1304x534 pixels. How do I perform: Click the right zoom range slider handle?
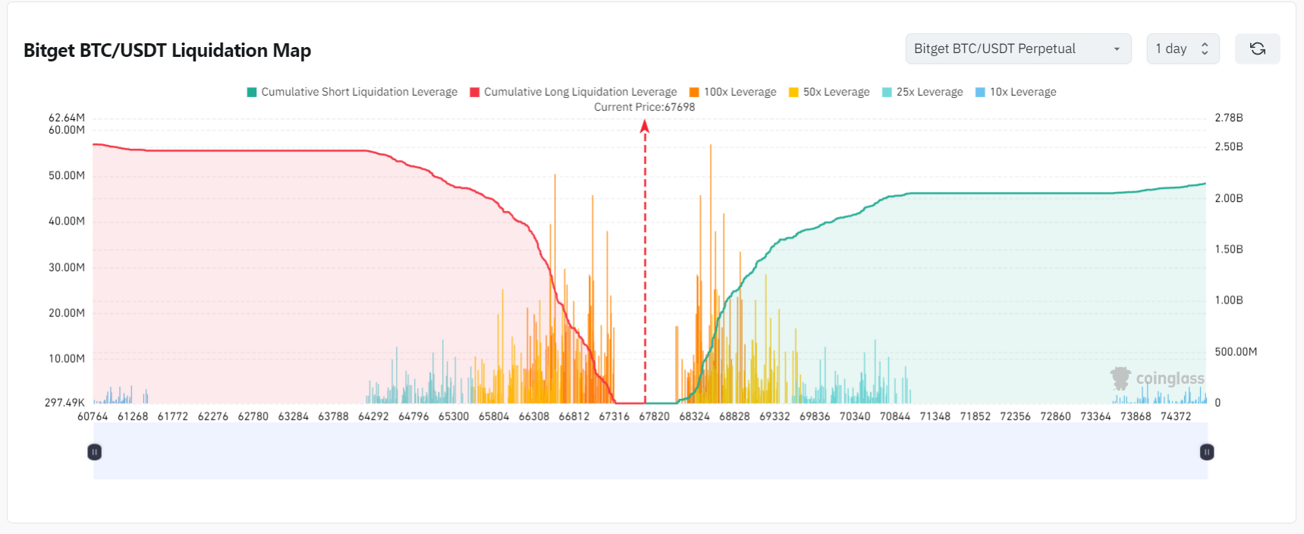pos(1207,452)
